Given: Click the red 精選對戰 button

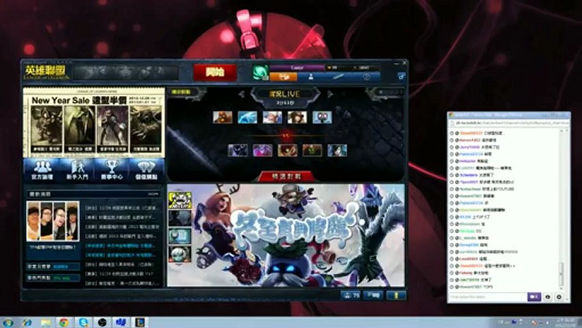Looking at the screenshot, I should coord(285,176).
